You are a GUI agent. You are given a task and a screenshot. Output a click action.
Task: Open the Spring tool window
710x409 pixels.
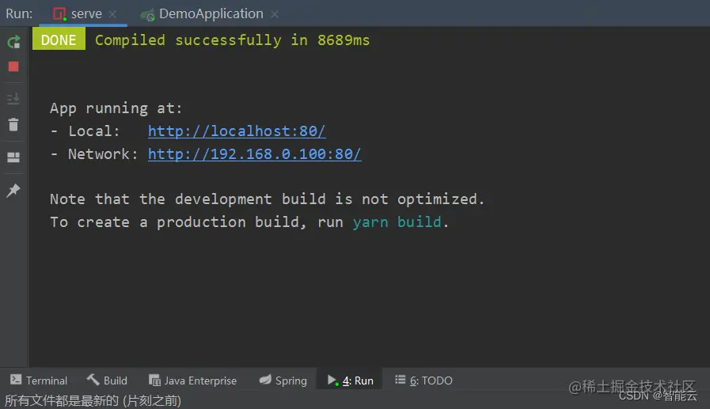[x=283, y=381]
